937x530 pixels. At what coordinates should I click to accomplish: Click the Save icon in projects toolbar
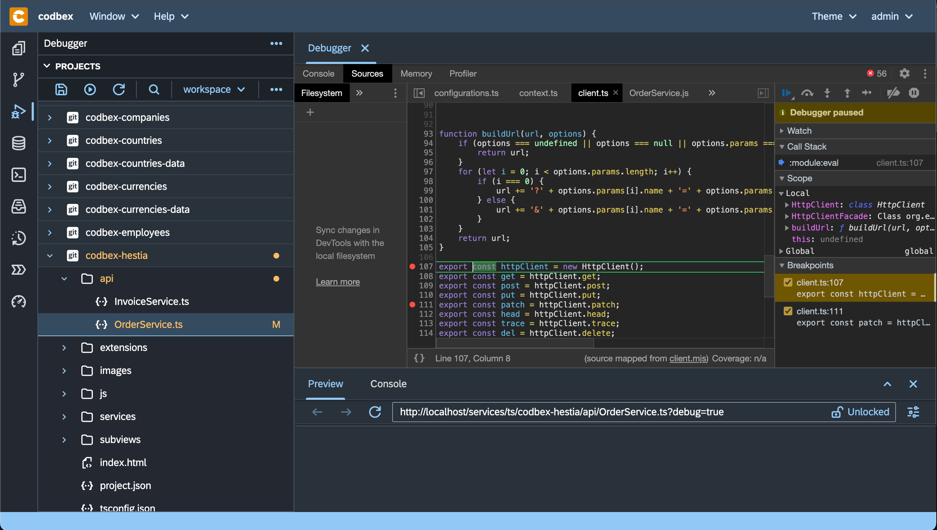point(61,90)
